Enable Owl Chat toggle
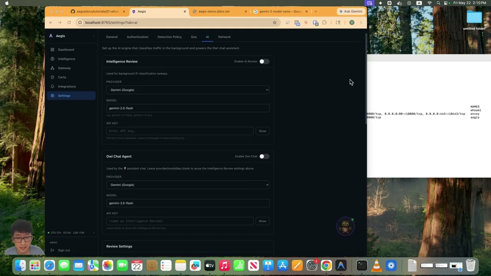This screenshot has width=491, height=276. click(264, 156)
